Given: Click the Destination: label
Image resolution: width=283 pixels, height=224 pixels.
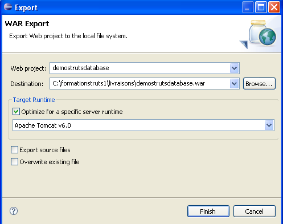Looking at the screenshot, I should click(x=27, y=84).
